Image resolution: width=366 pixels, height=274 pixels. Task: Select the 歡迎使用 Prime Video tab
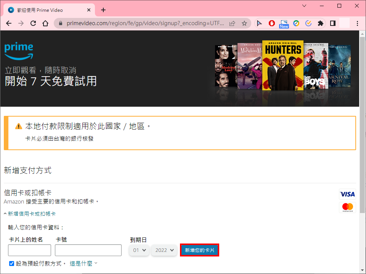[49, 10]
